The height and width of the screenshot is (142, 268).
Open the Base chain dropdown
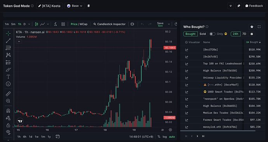[x=75, y=6]
